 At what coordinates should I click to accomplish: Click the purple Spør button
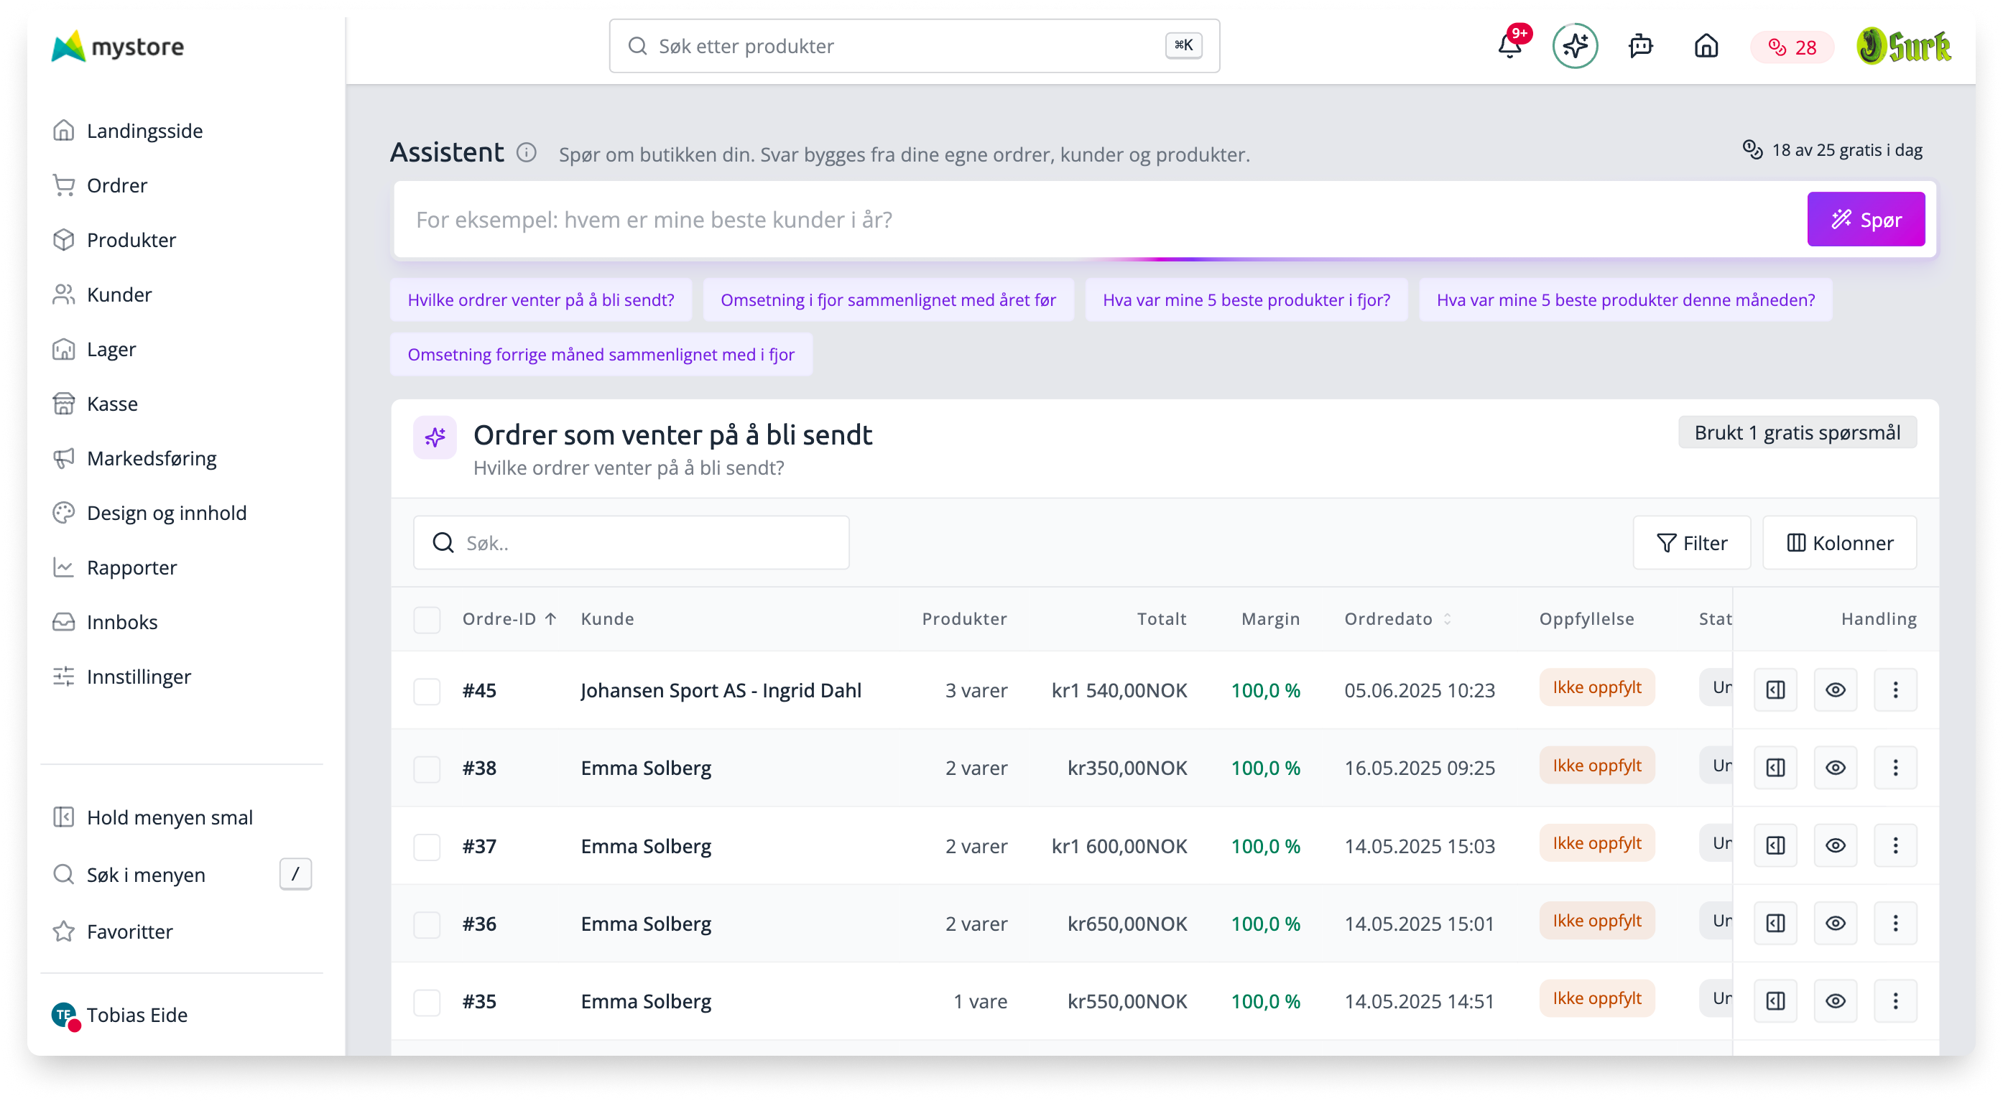coord(1865,219)
